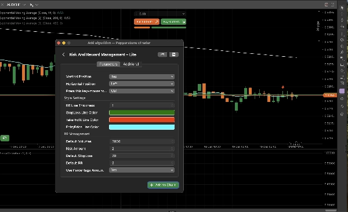The width and height of the screenshot is (348, 212).
Task: Click the first Exponential Moving Average indicator label
Action: click(x=31, y=13)
